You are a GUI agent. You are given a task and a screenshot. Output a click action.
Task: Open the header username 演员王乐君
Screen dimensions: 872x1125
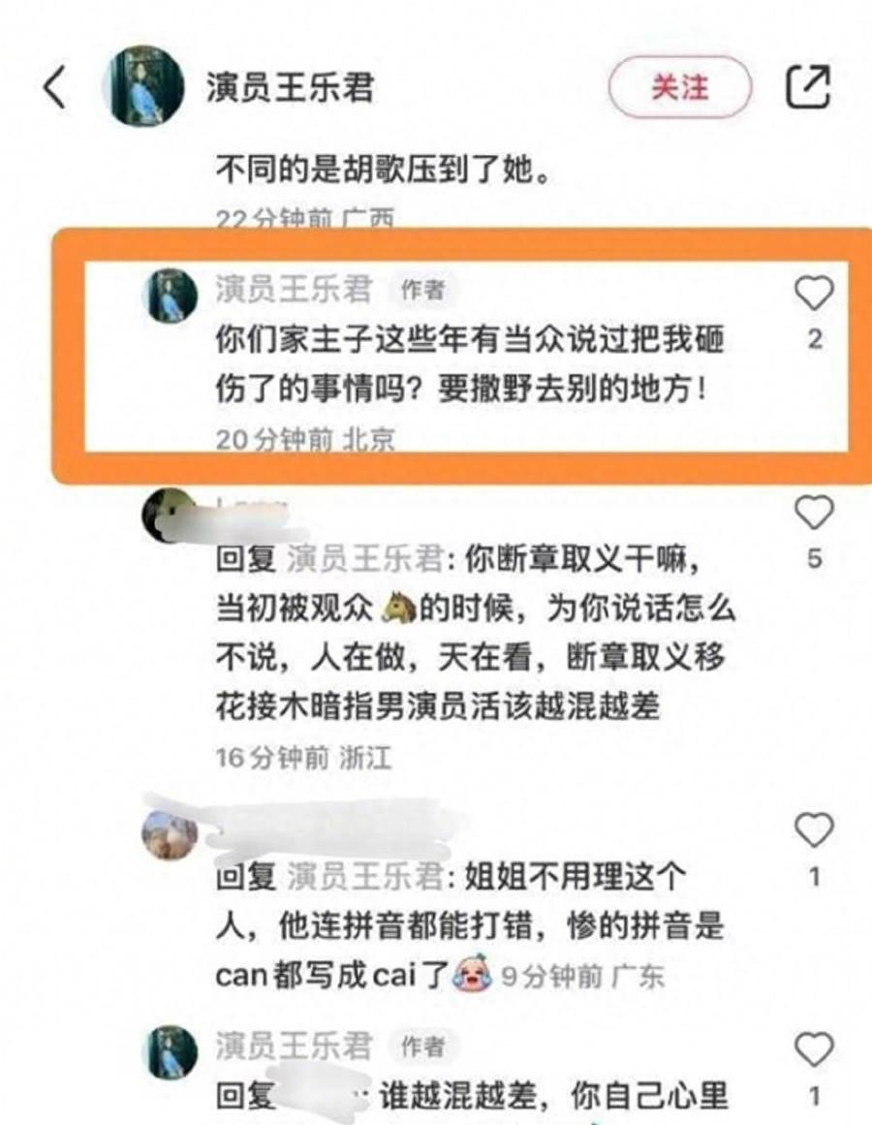(x=291, y=87)
